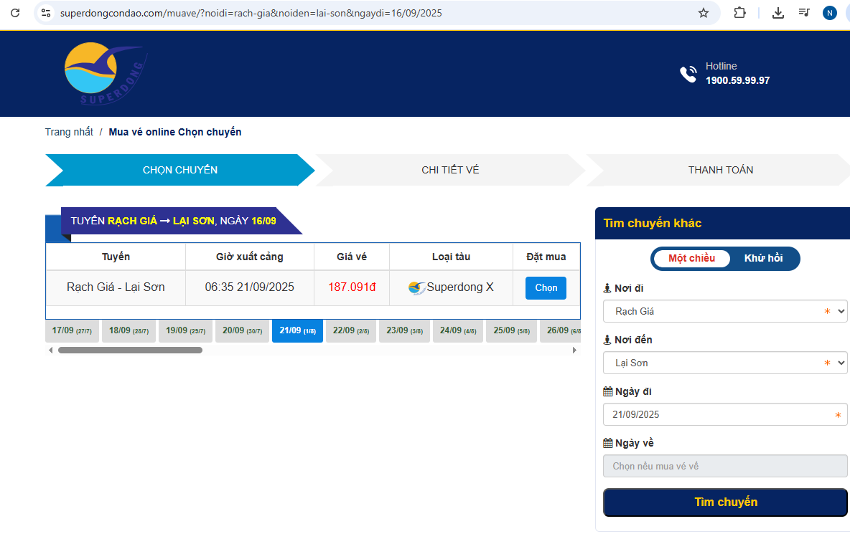The height and width of the screenshot is (539, 850).
Task: Expand the Nơi đến dropdown
Action: click(725, 363)
